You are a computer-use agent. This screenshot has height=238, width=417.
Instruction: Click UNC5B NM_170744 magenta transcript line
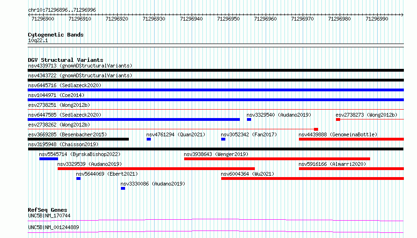pyautogui.click(x=216, y=220)
